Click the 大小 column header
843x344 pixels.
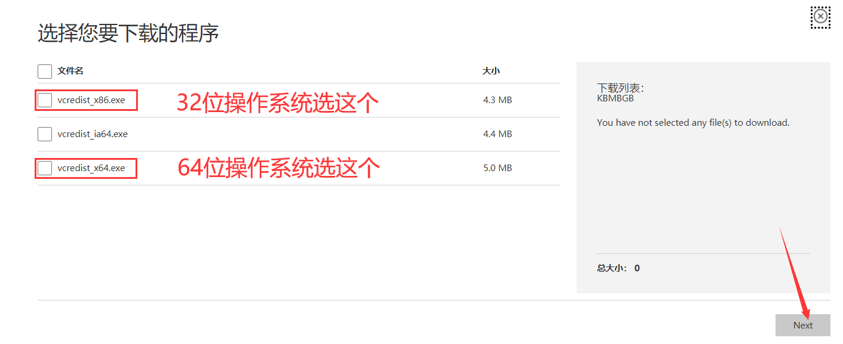(x=491, y=71)
